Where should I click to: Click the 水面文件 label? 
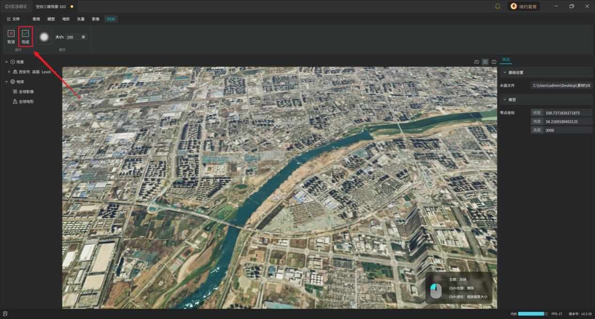(507, 86)
